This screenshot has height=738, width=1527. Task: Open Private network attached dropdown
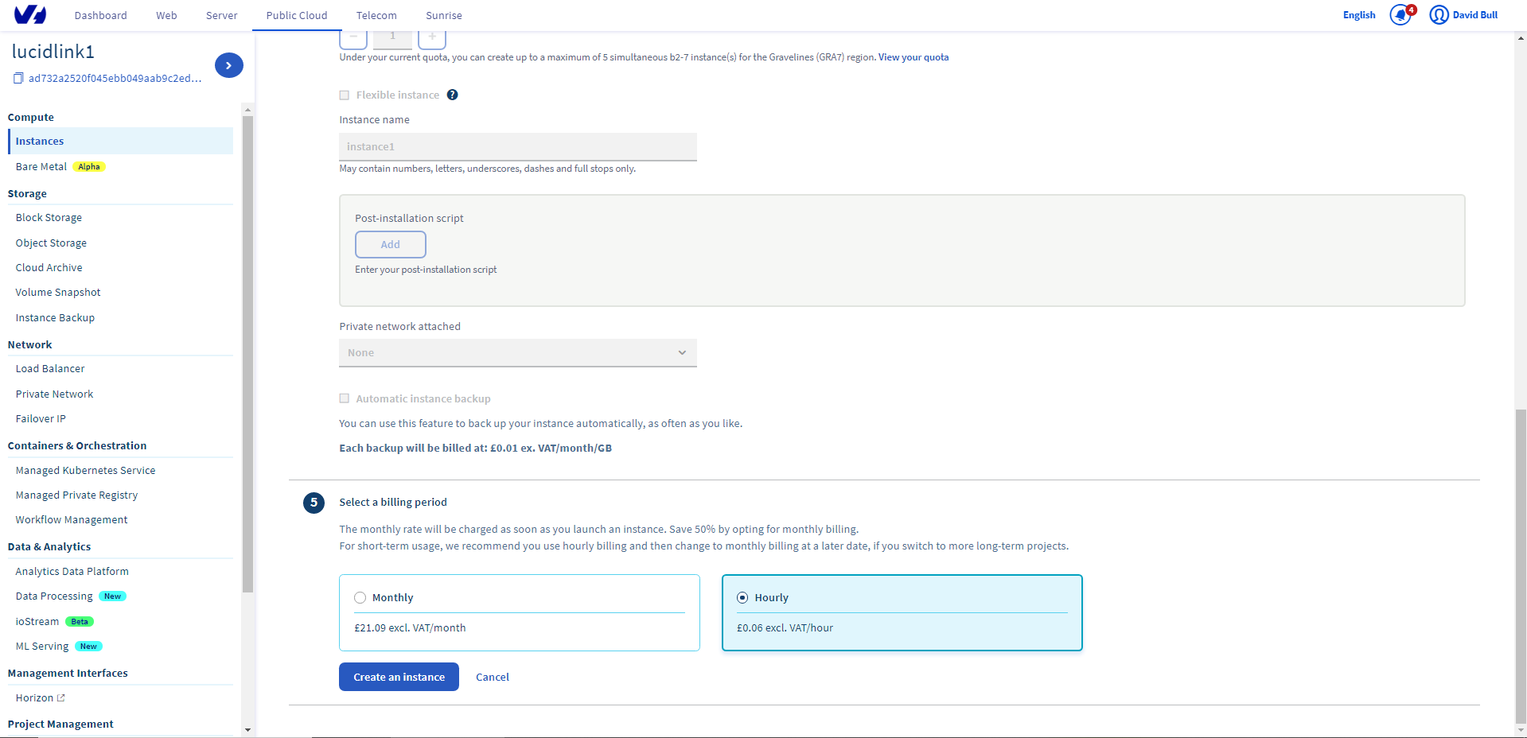tap(518, 353)
